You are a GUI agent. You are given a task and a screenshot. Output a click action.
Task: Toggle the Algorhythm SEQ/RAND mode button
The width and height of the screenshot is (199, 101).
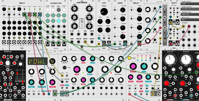pos(58,10)
